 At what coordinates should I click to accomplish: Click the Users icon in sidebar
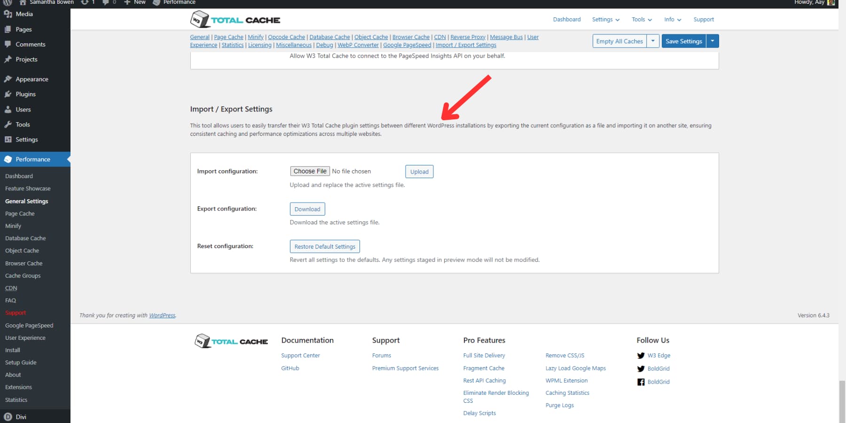pos(8,109)
